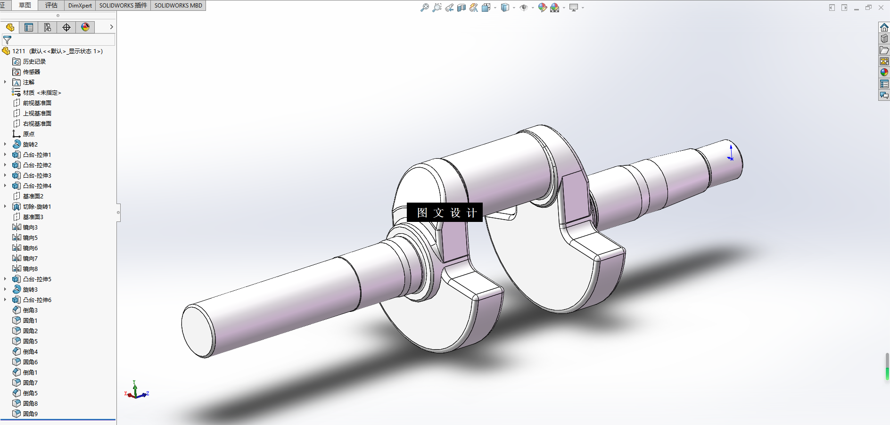Select the 上视基准面 plane
The image size is (890, 425).
click(x=32, y=113)
